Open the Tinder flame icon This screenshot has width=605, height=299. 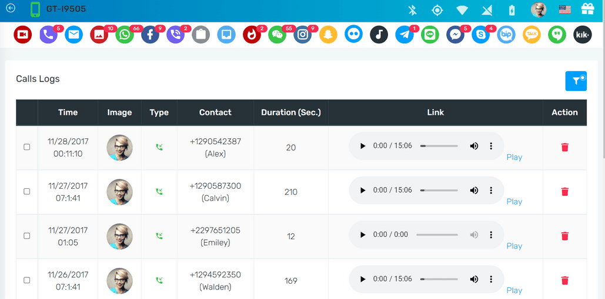[252, 35]
